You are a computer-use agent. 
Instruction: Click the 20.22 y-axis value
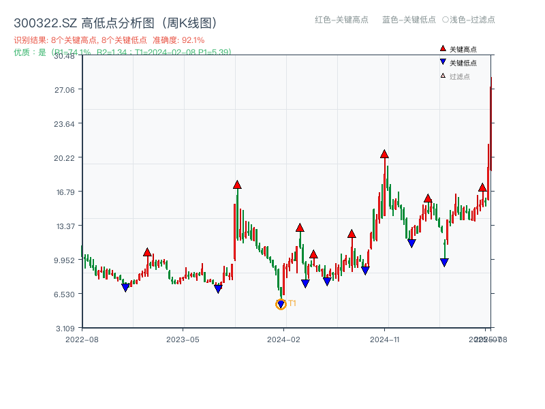64,158
